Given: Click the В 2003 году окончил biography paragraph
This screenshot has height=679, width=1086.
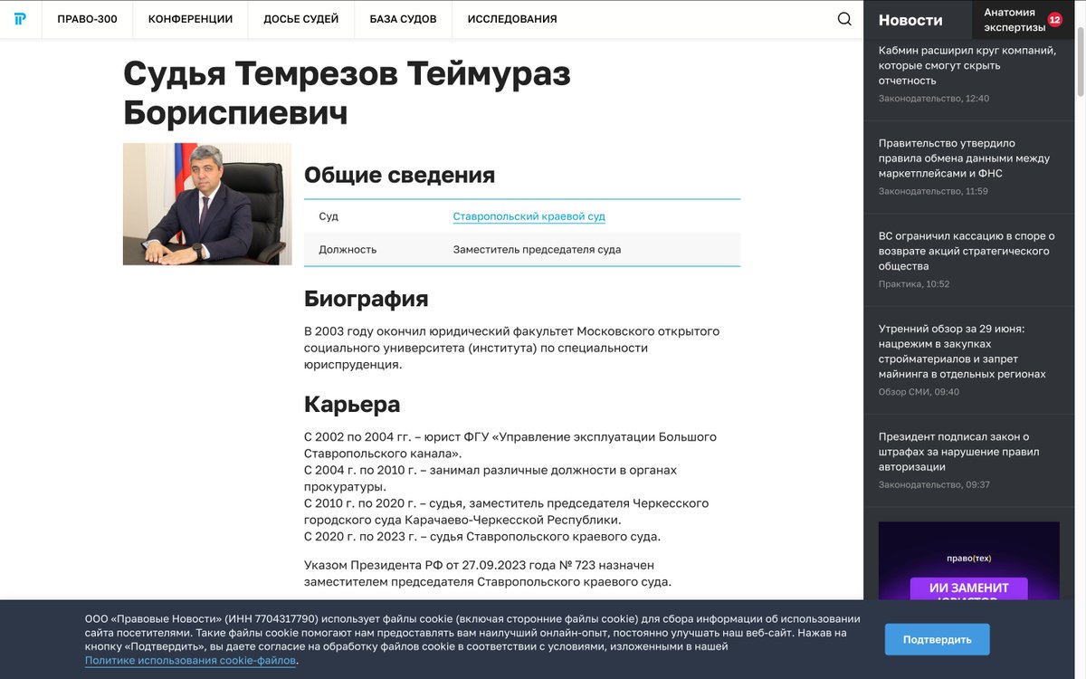Looking at the screenshot, I should 511,348.
